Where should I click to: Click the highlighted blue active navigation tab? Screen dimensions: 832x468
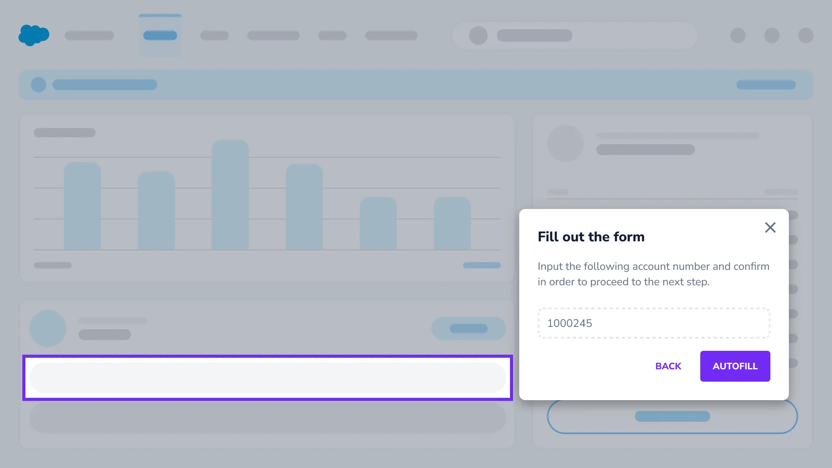(160, 35)
